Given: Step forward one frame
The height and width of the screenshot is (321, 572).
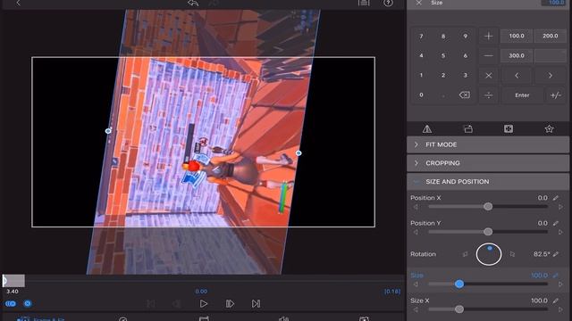Looking at the screenshot, I should point(230,303).
